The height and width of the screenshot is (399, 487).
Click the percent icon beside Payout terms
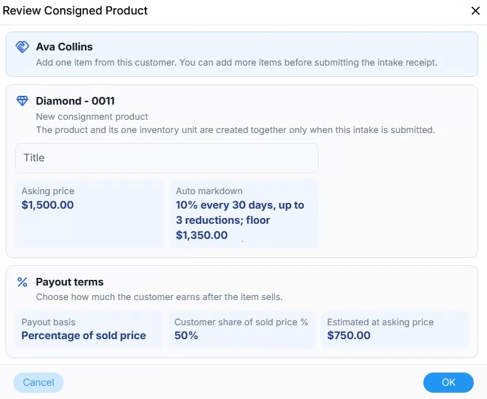coord(22,282)
